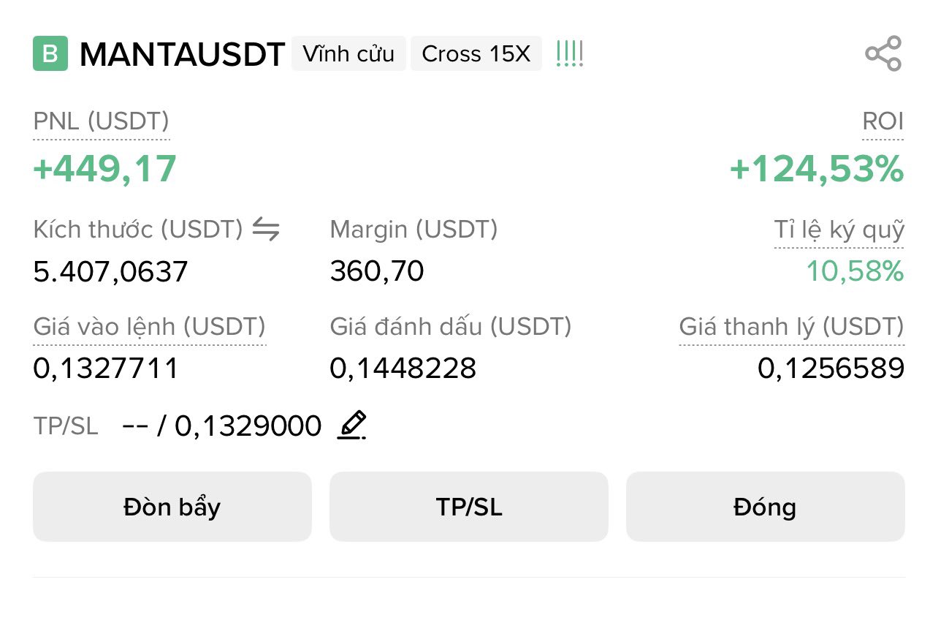The image size is (930, 639).
Task: Tap the +449,17 PNL value
Action: (x=105, y=169)
